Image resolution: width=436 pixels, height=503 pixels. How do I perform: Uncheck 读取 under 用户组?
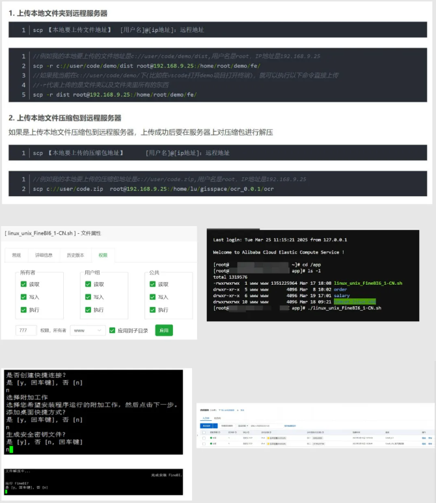pos(88,284)
